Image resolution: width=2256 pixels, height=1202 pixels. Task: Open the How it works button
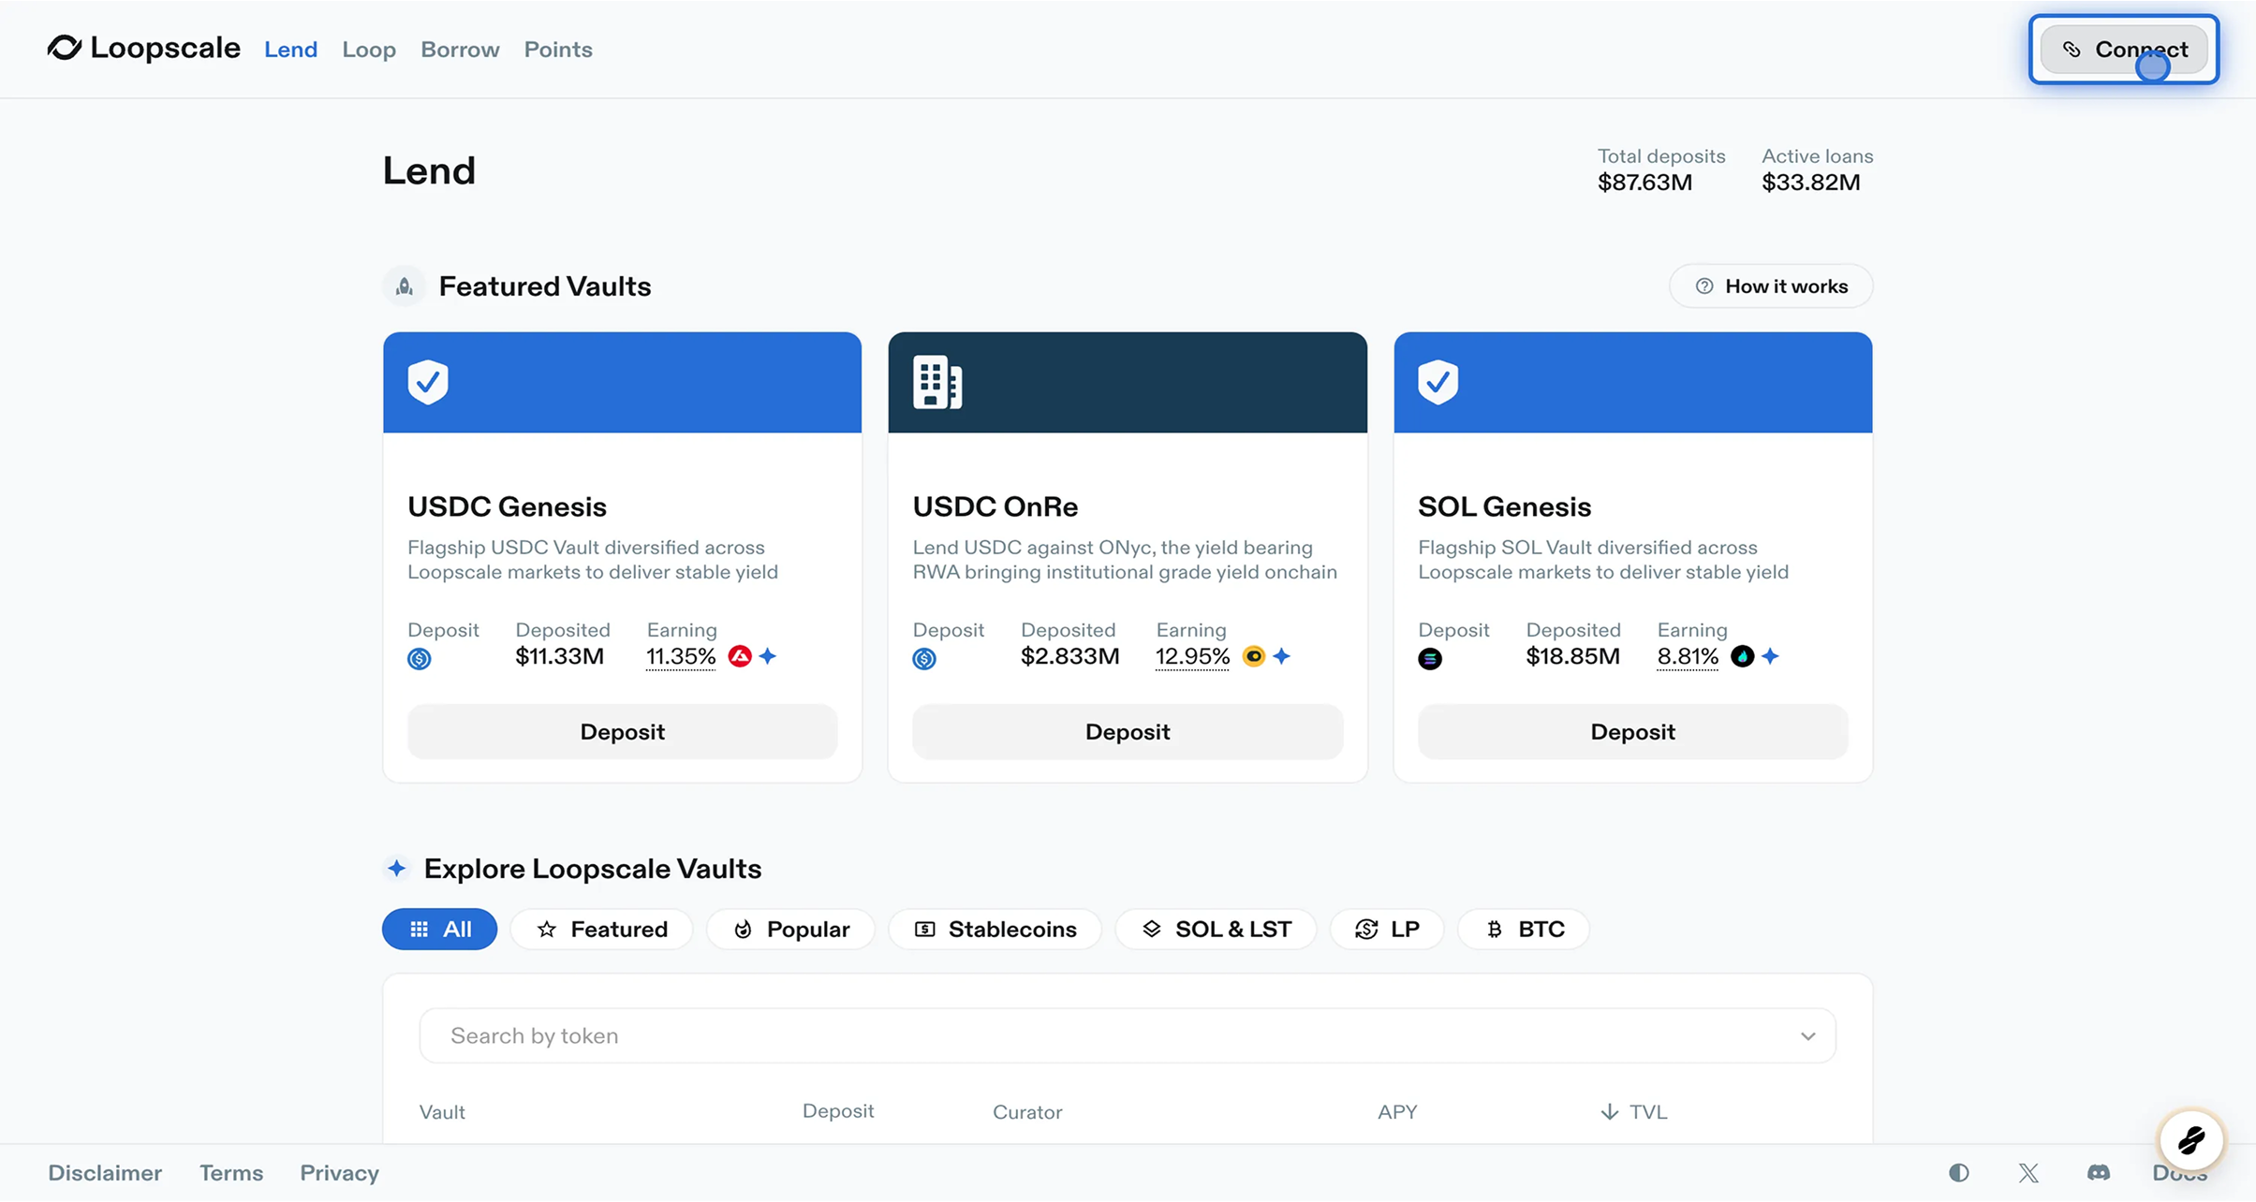pyautogui.click(x=1771, y=286)
